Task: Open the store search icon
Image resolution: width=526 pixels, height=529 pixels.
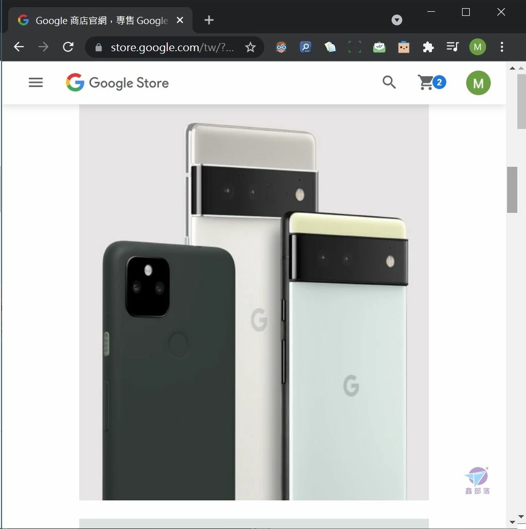Action: pos(389,82)
